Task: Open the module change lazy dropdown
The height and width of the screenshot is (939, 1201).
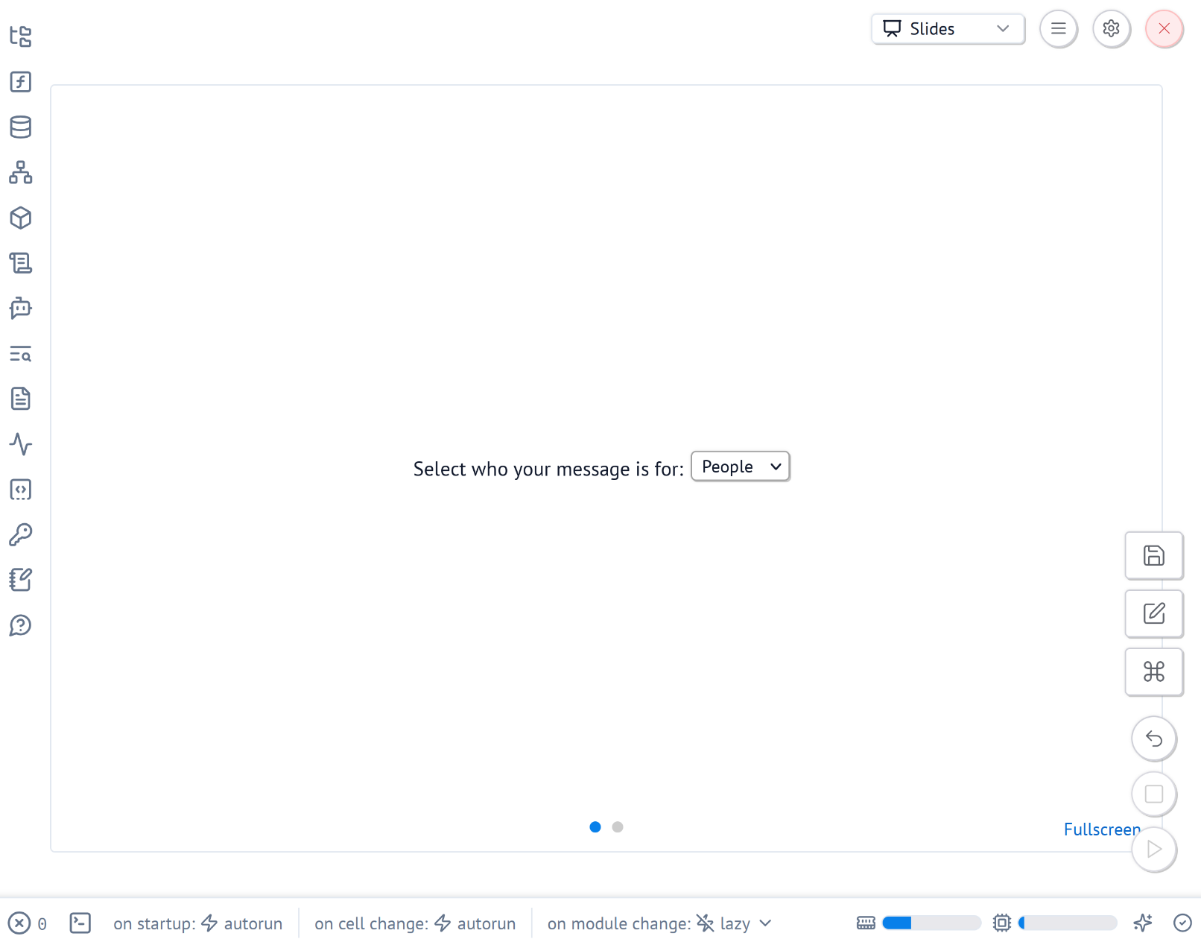Action: coord(734,923)
